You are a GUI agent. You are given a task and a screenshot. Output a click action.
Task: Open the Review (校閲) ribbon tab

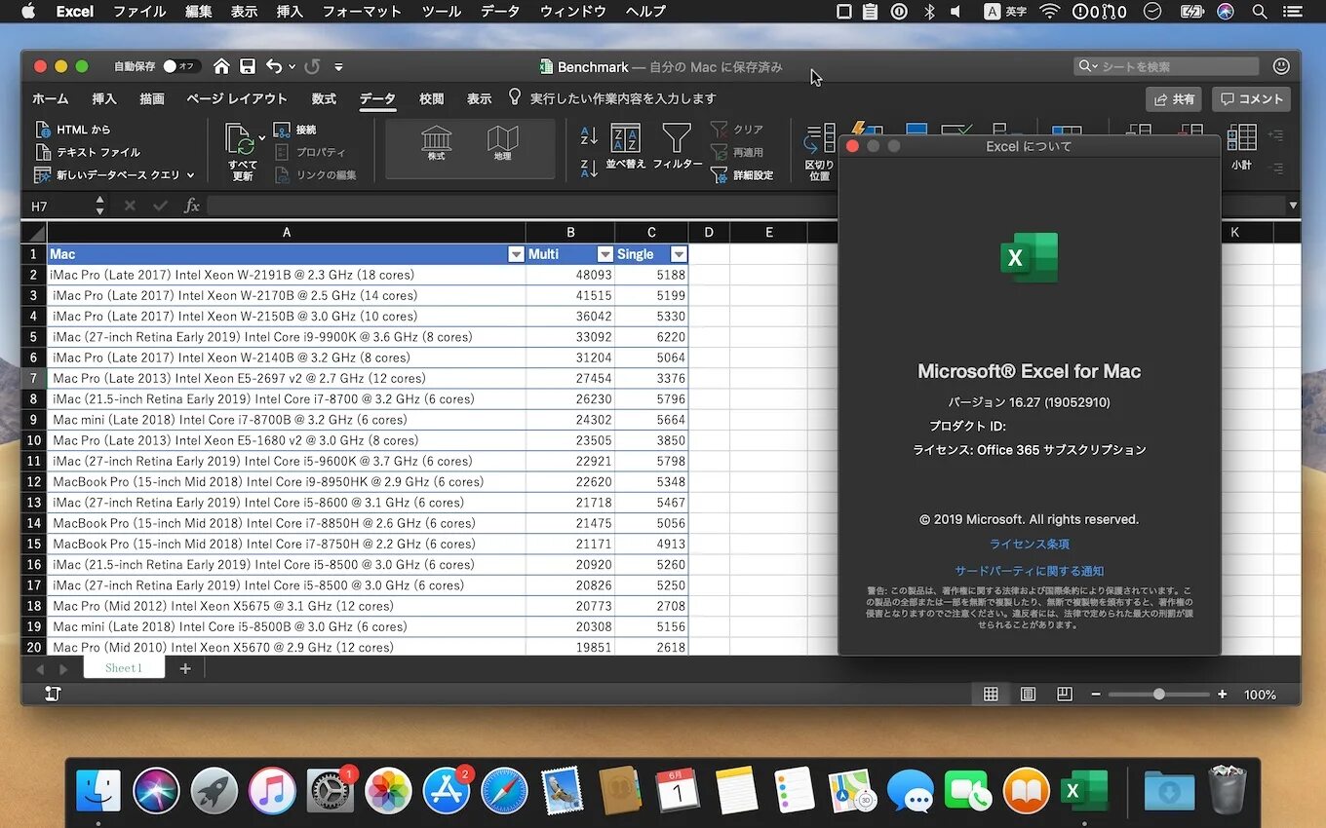coord(432,98)
